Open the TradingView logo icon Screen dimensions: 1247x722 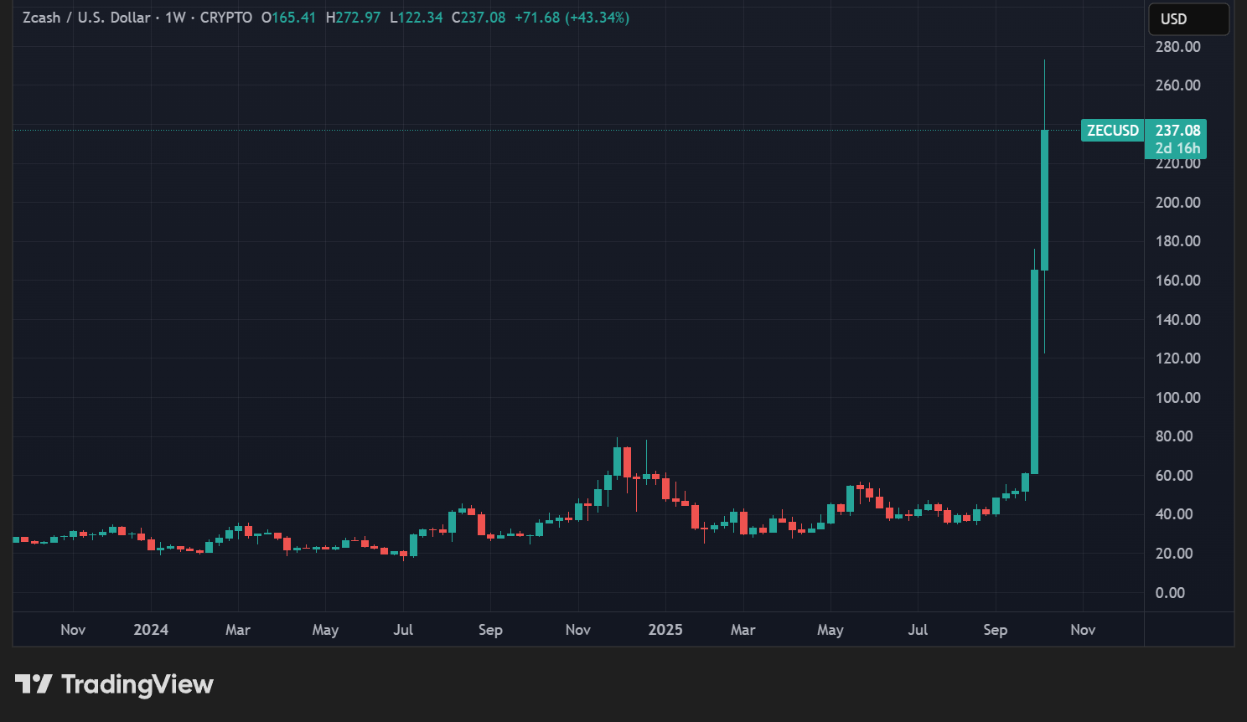click(33, 684)
